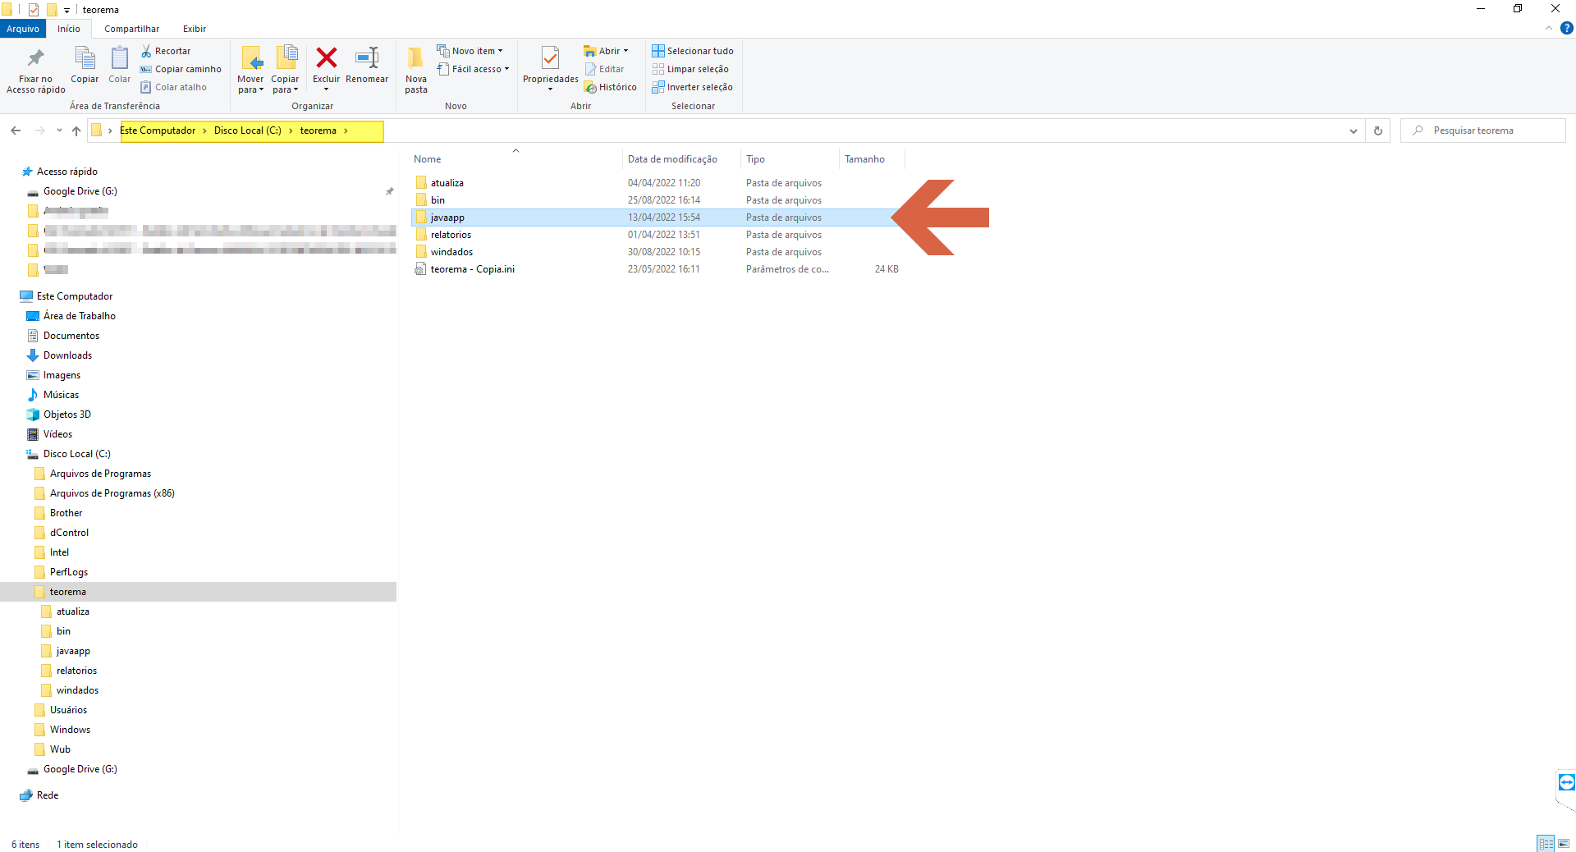Viewport: 1576px width, 852px height.
Task: Switch to large icons view in status bar
Action: tap(1564, 843)
